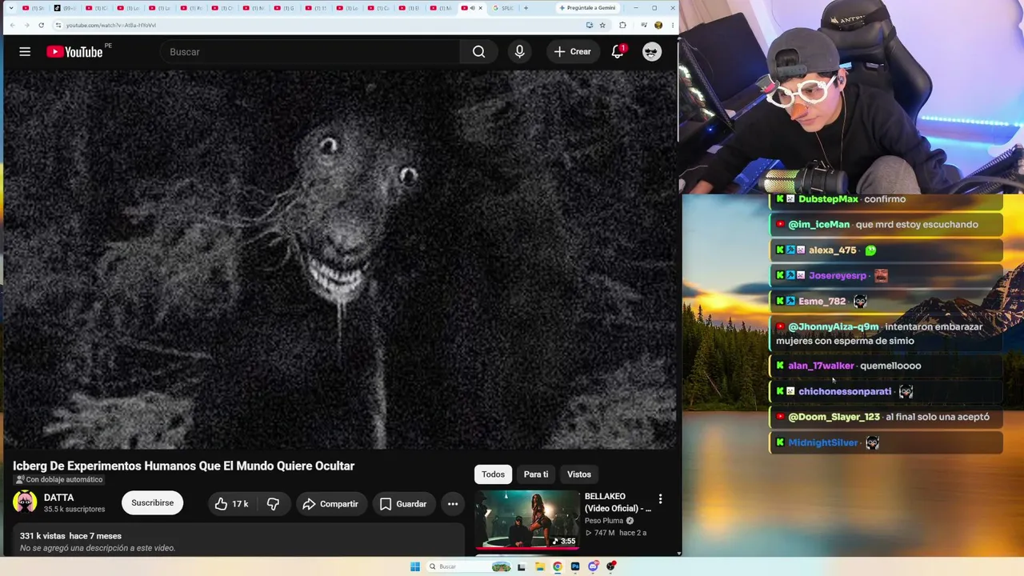Focus the Chrome address bar

pyautogui.click(x=320, y=25)
